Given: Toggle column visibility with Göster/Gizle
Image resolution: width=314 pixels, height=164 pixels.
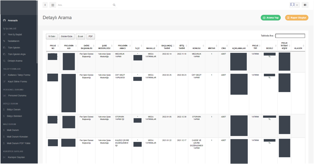Looking at the screenshot, I should pyautogui.click(x=67, y=36).
